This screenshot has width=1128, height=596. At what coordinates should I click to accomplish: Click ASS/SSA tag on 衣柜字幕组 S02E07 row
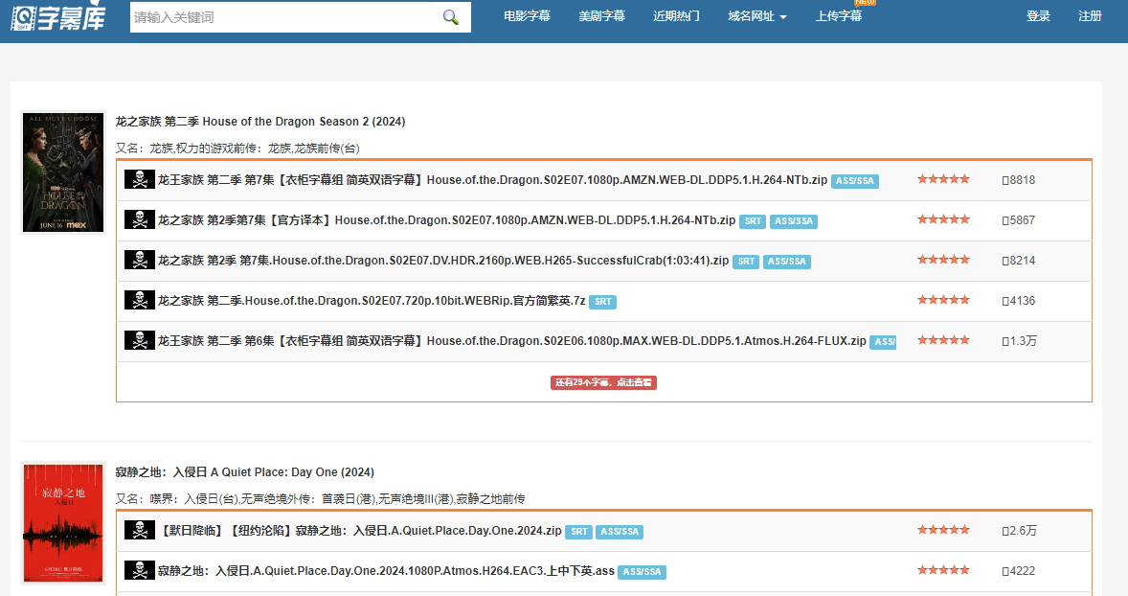pos(855,181)
